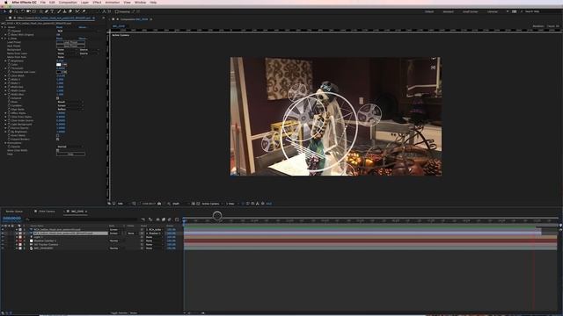Open the Combine dropdown set to Screen
563x316 pixels.
click(x=70, y=105)
